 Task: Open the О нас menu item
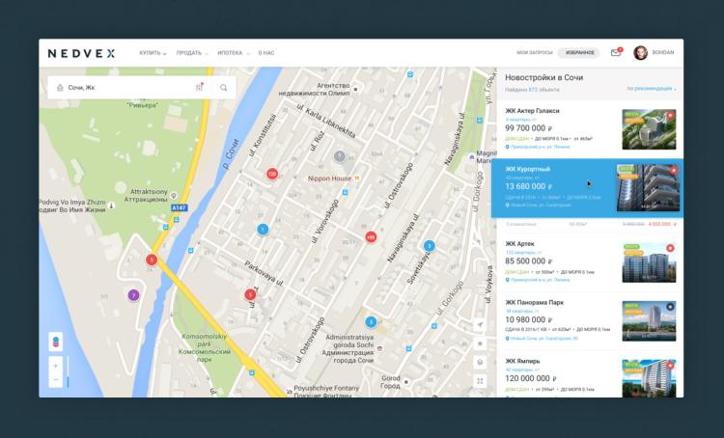(x=265, y=53)
